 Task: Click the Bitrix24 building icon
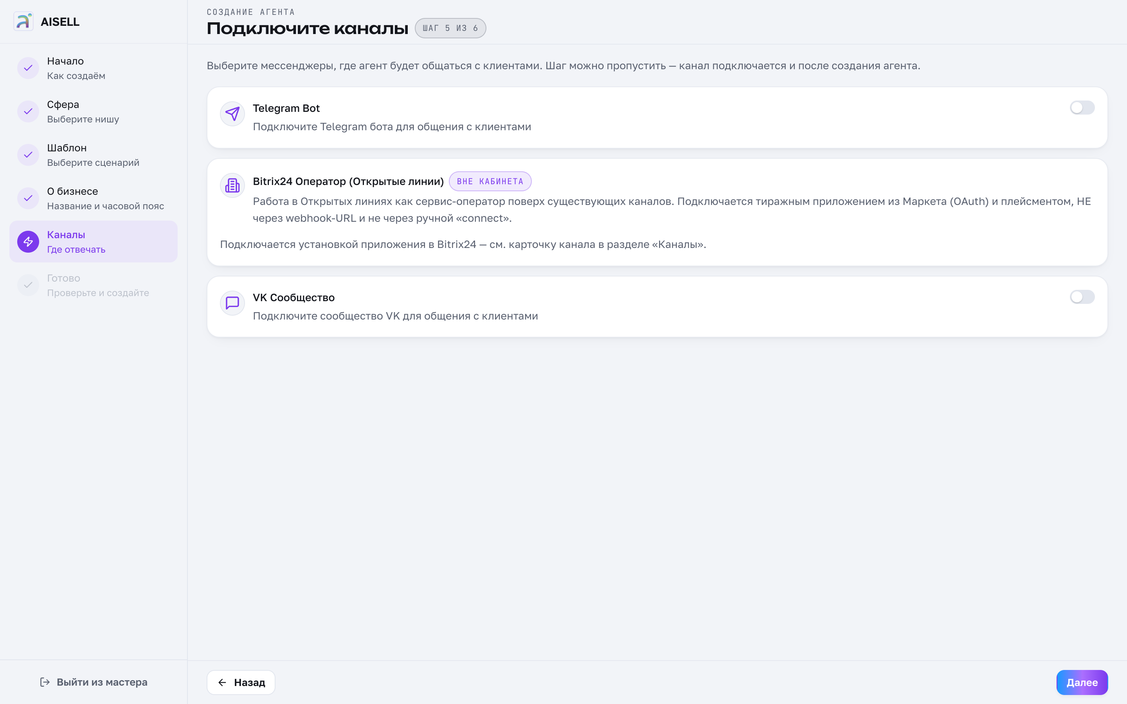pos(232,185)
